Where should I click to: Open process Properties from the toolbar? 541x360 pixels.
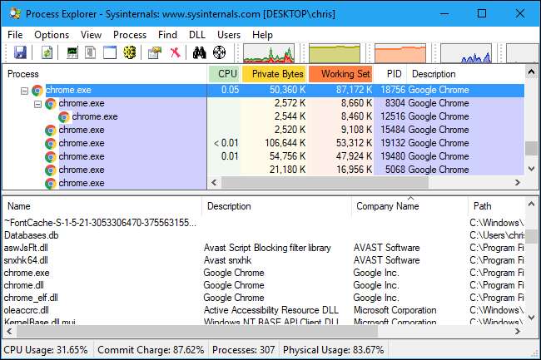(154, 52)
